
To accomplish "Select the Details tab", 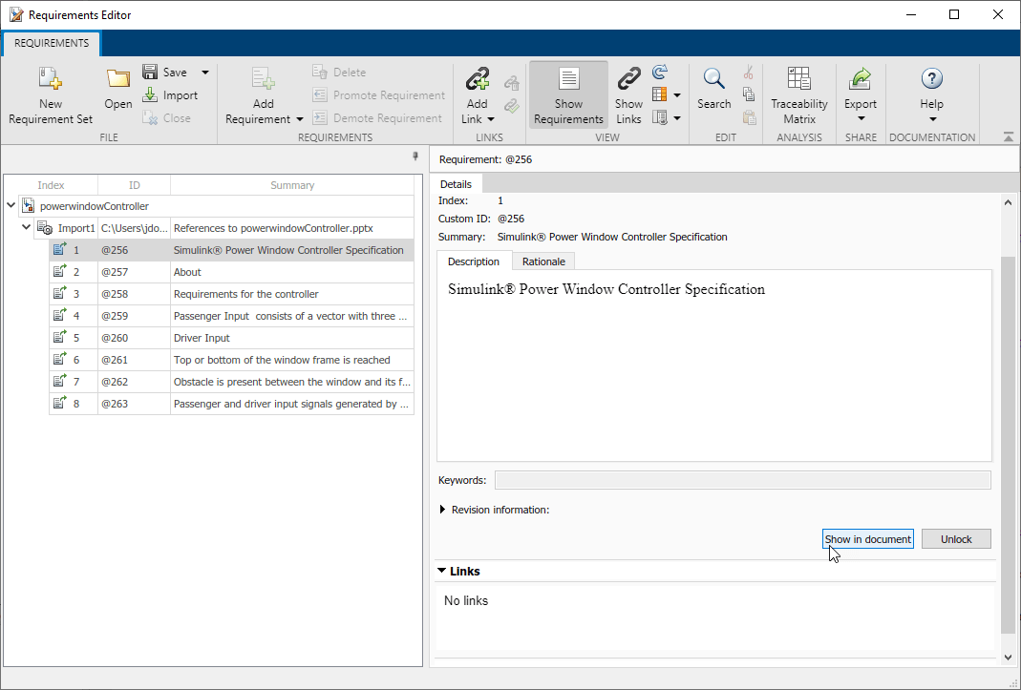I will click(456, 183).
